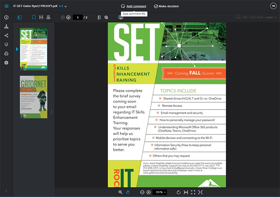The image size is (280, 197).
Task: Select two-page spread view mode
Action: click(x=48, y=17)
